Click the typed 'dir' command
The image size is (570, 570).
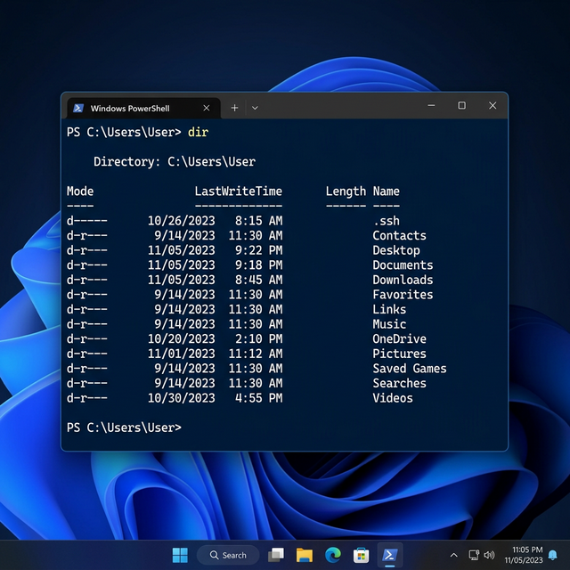click(198, 133)
